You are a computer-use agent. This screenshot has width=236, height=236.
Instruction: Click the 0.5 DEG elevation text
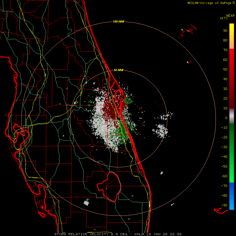(119, 234)
